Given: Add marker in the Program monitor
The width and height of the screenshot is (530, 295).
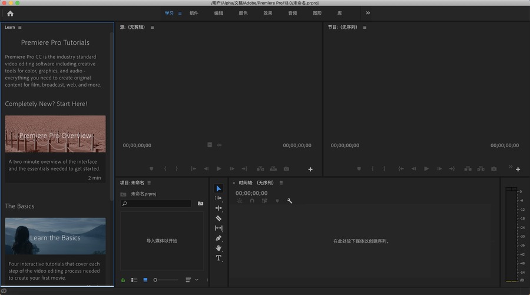Looking at the screenshot, I should coord(359,168).
